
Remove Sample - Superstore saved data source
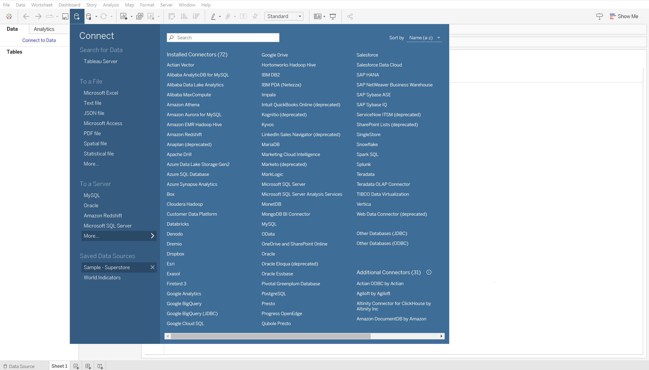pos(153,267)
